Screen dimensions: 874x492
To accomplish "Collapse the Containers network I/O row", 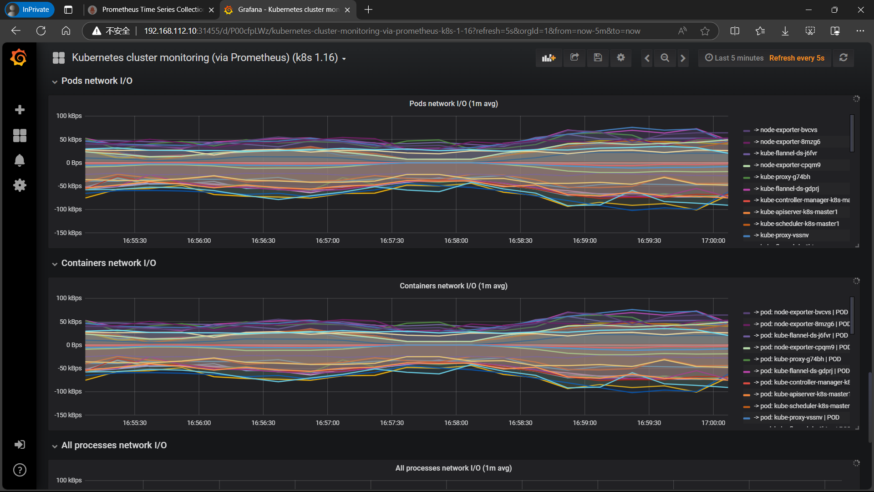I will coord(108,263).
